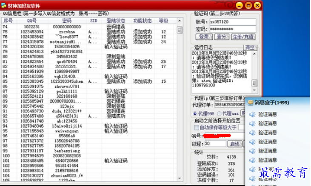Minimize the window using yellow button
This screenshot has width=311, height=186.
point(239,6)
